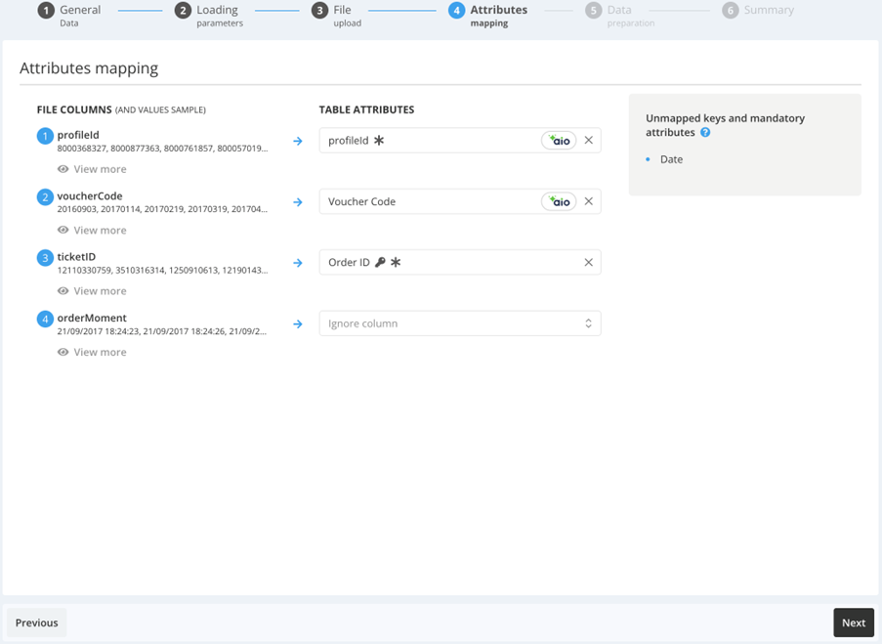This screenshot has height=644, width=882.
Task: Click the Attributes mapping page title
Action: coord(89,68)
